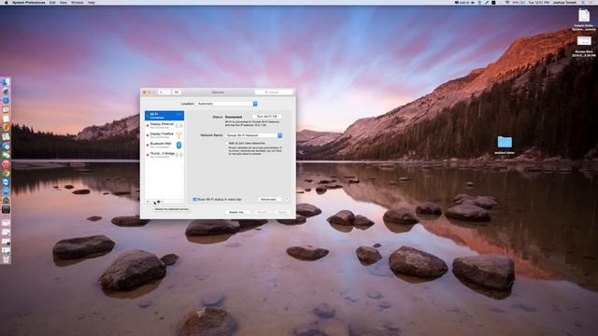This screenshot has width=598, height=336.
Task: Open the Advanced network settings
Action: [269, 199]
